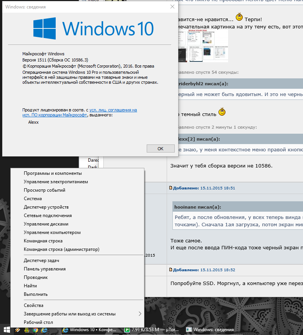Click the Версия 1511 (Сборка ОС 10586.3) text
Viewport: 303px width, 335px height.
coord(55,60)
